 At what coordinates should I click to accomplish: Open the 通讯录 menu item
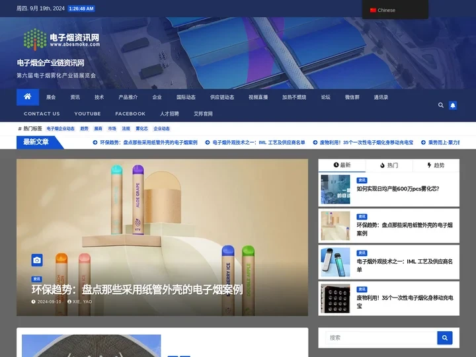(381, 97)
